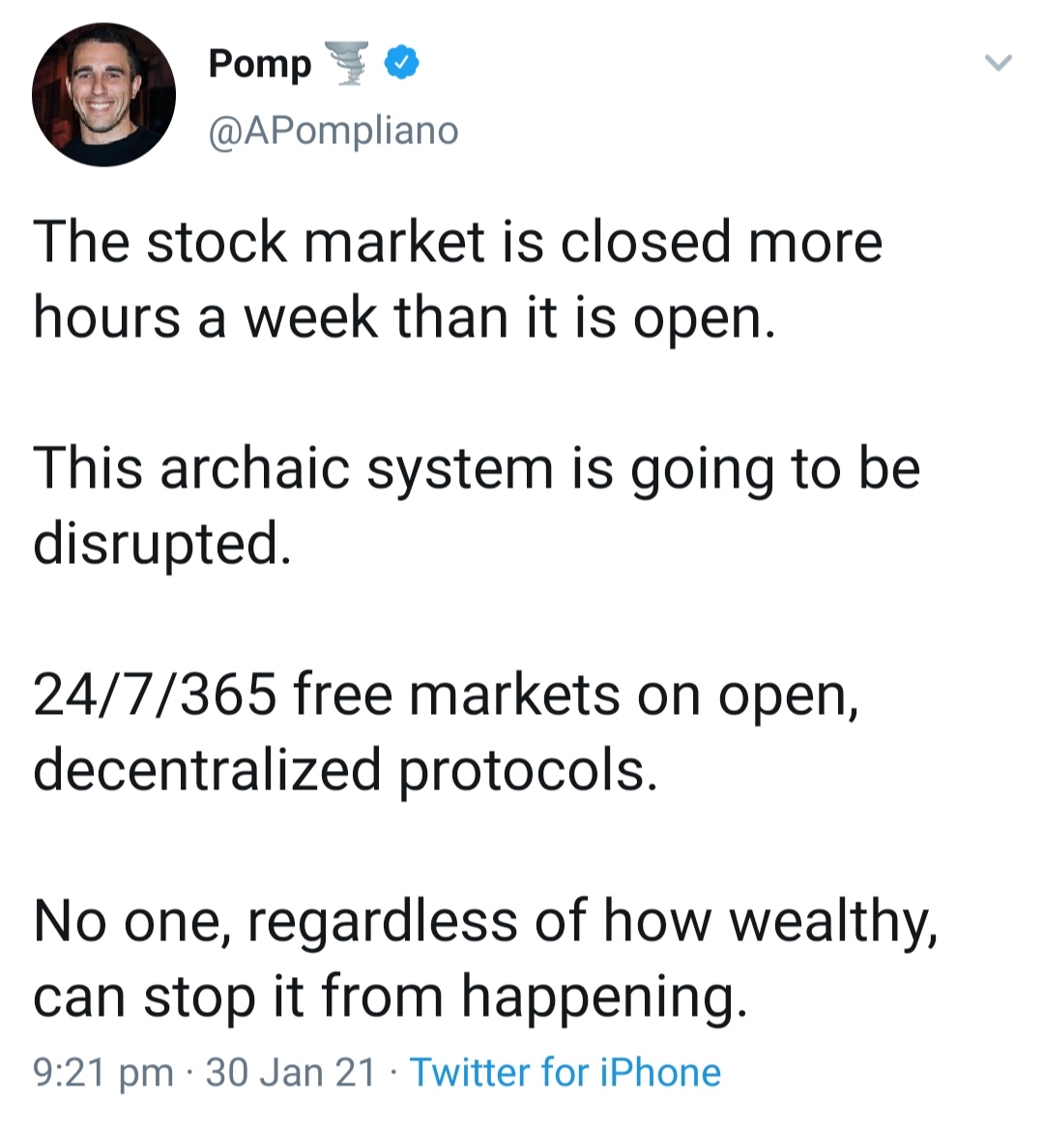Click the line 'hours a week than it is open.'

[404, 317]
